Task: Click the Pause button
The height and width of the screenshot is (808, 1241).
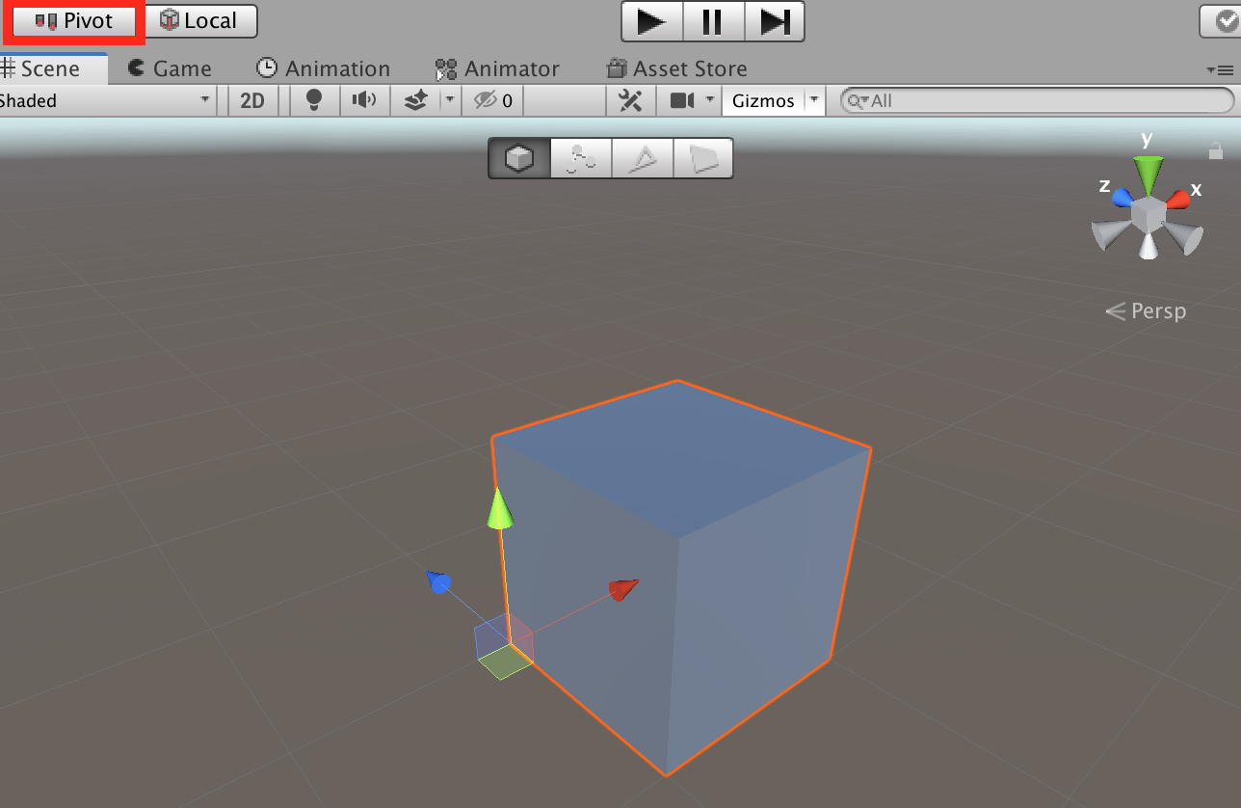Action: [x=713, y=21]
